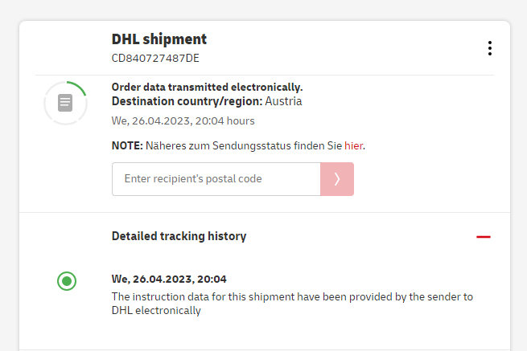Click the green status marker in the history
This screenshot has height=351, width=527.
[x=67, y=281]
